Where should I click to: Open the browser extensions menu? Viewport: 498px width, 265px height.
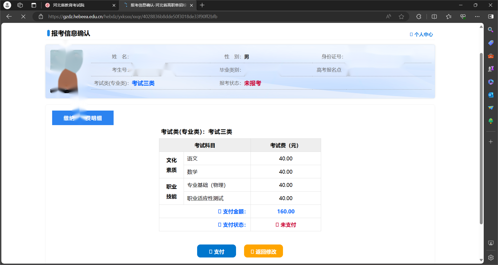tap(419, 17)
